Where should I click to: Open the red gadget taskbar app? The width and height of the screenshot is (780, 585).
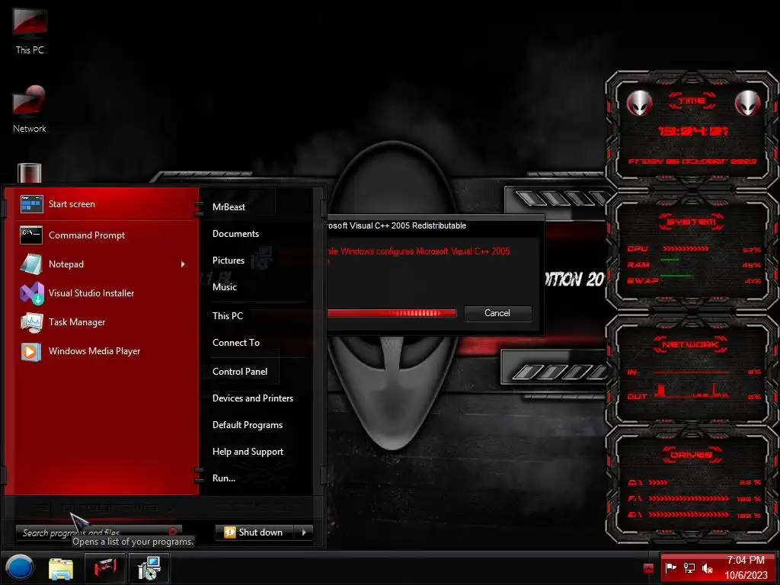point(104,567)
